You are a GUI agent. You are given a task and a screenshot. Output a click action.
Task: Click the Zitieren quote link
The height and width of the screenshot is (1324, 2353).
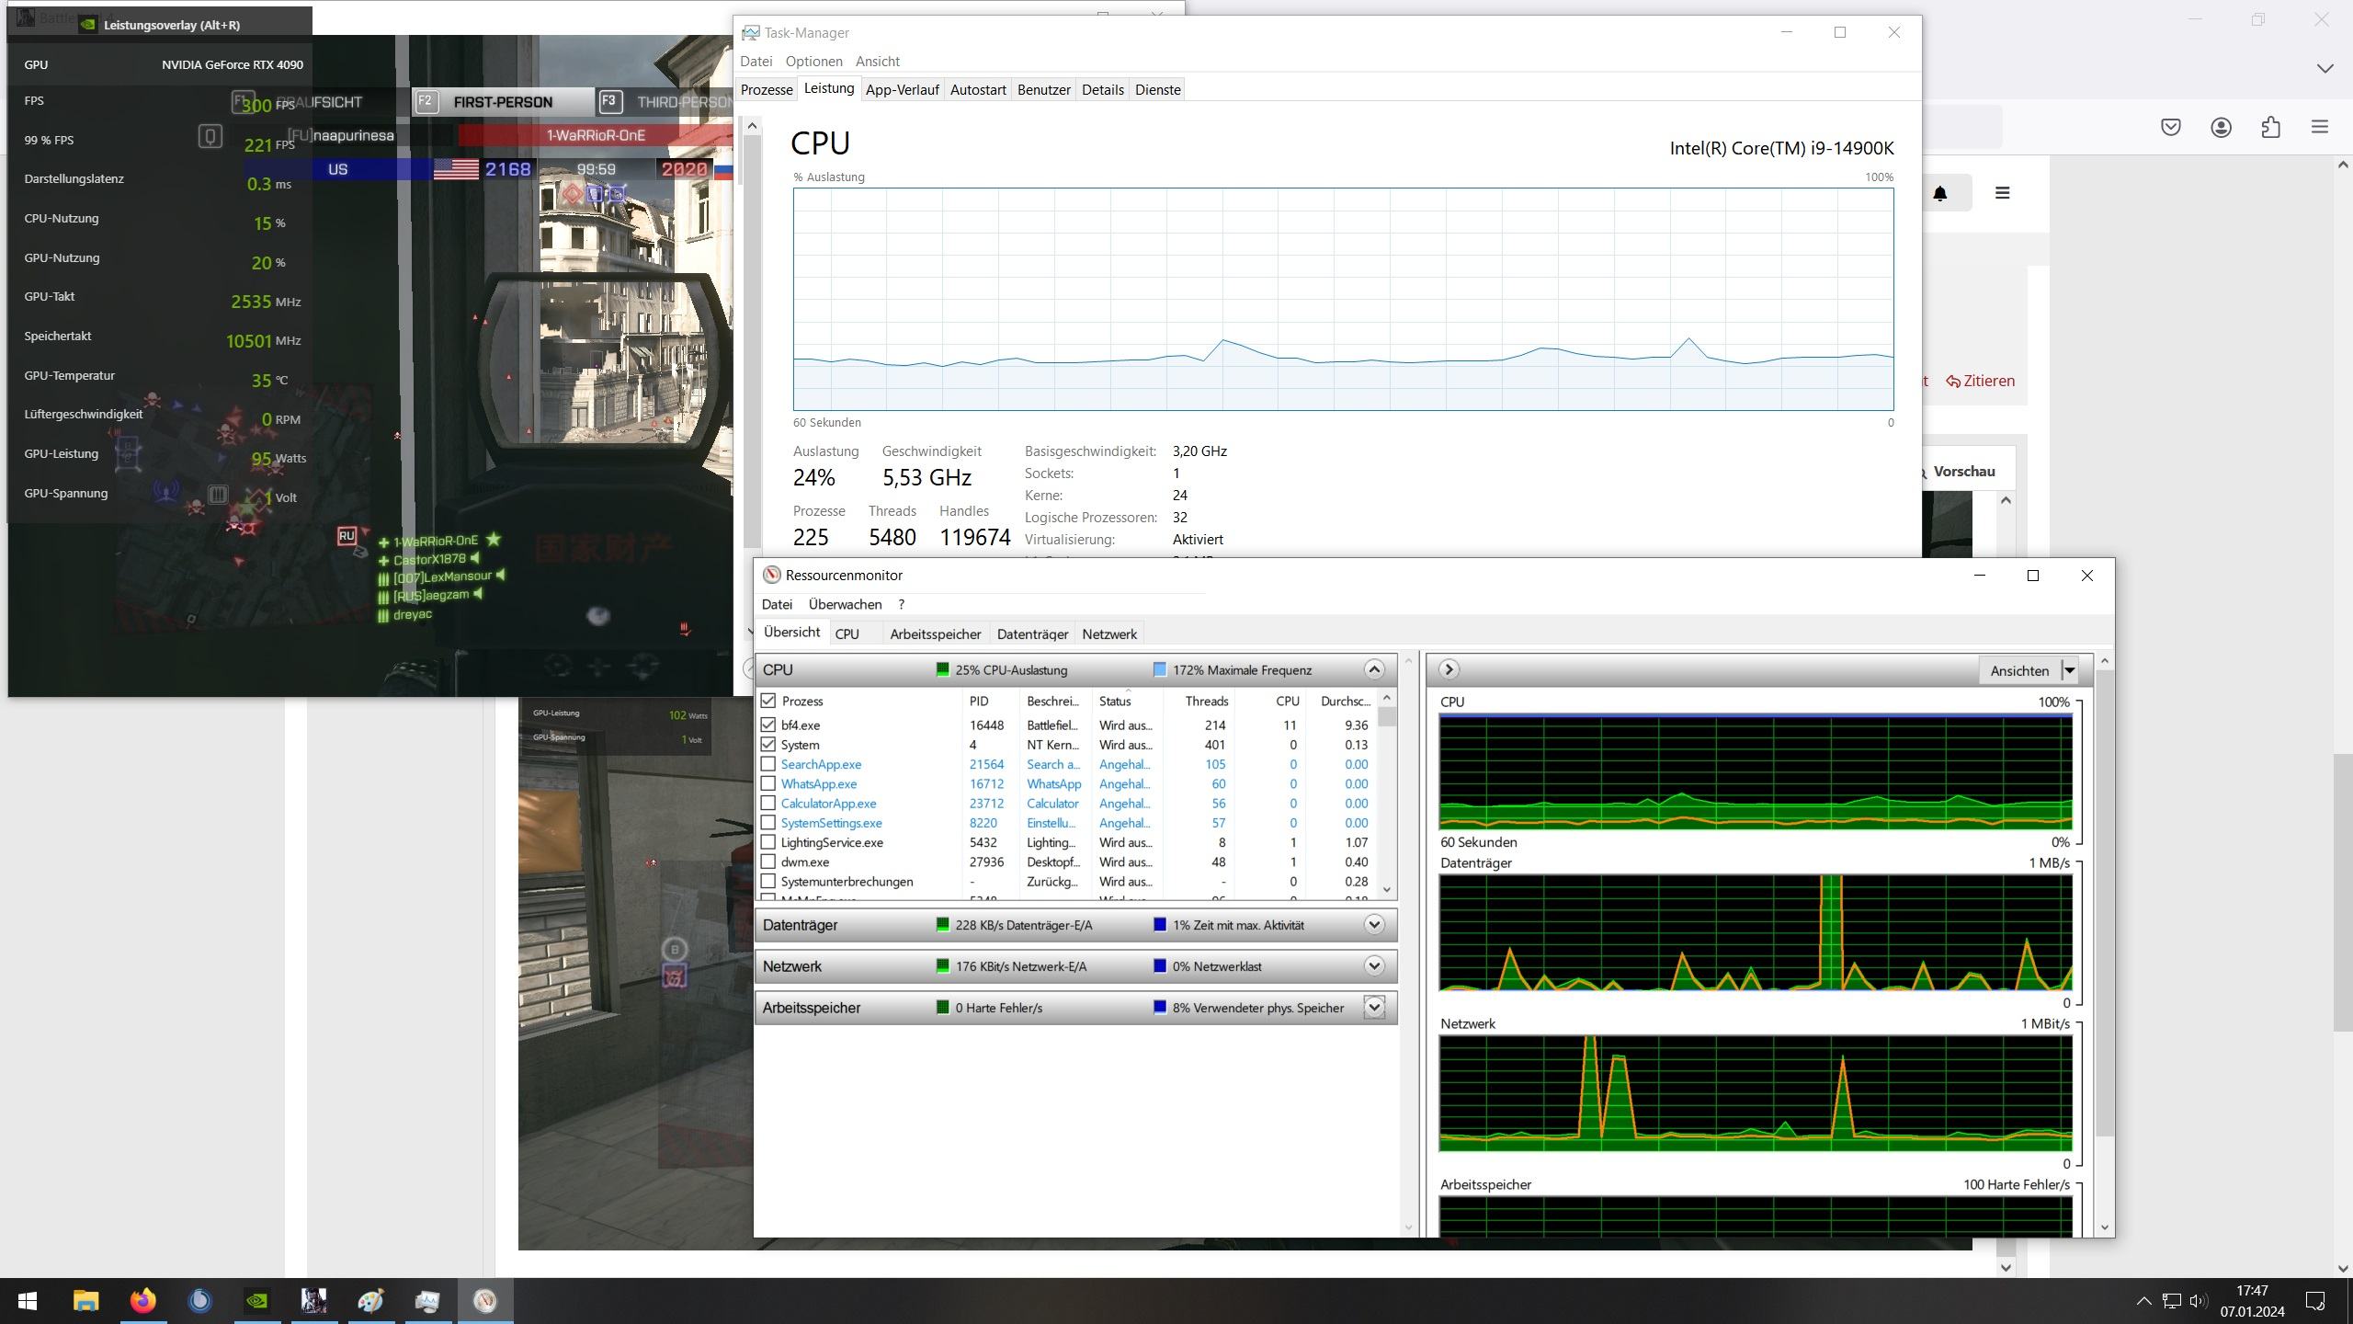click(x=1980, y=381)
